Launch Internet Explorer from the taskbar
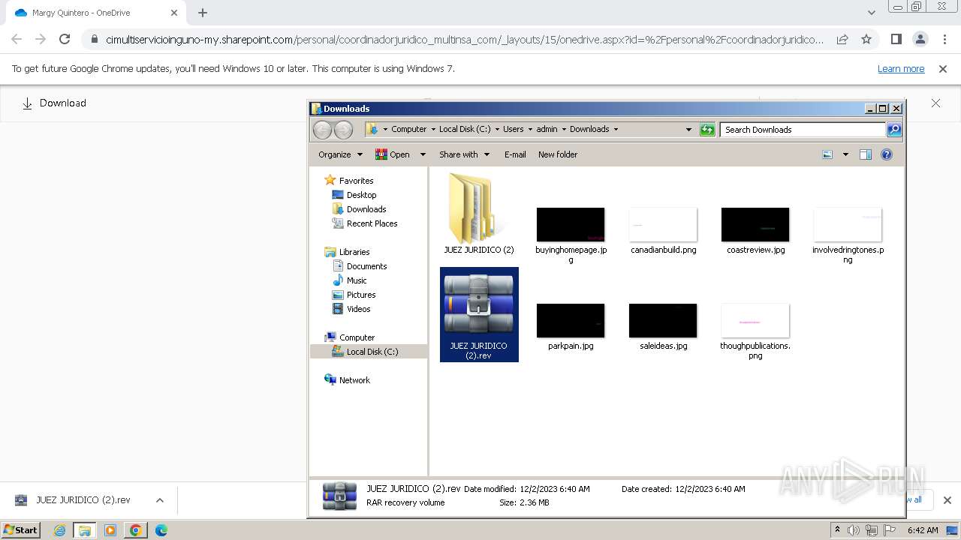961x540 pixels. pos(60,530)
